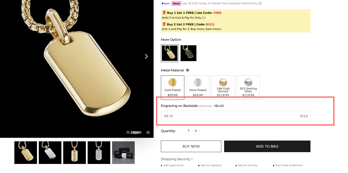Decrease quantity with the minus button
Screen dimensions: 348x173
pos(182,131)
